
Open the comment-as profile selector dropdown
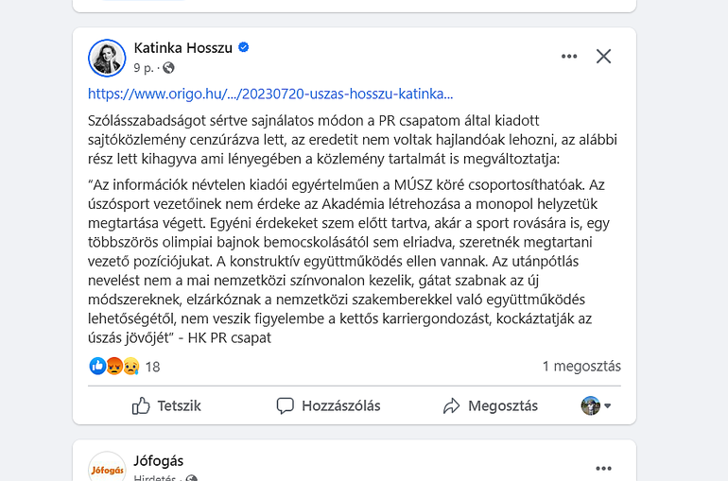click(596, 405)
